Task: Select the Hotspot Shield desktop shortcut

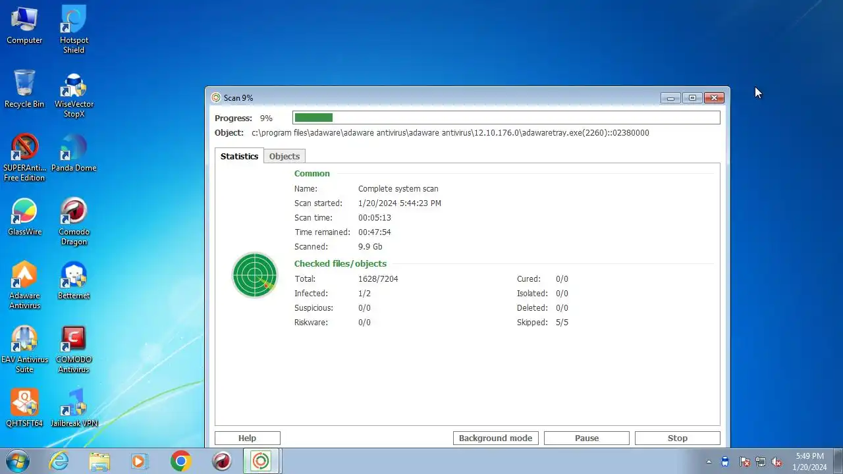Action: pos(74,30)
